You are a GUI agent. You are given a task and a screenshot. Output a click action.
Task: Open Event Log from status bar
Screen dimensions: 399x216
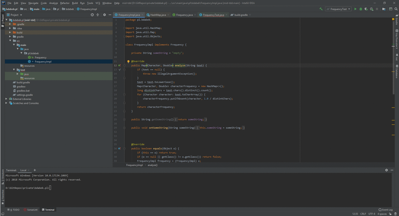pyautogui.click(x=385, y=210)
